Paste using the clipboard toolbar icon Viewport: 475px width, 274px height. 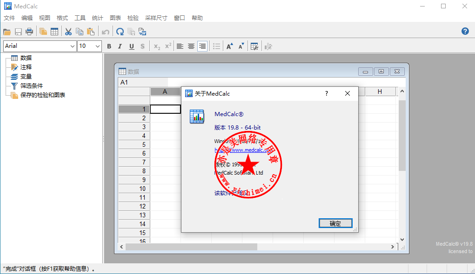91,32
